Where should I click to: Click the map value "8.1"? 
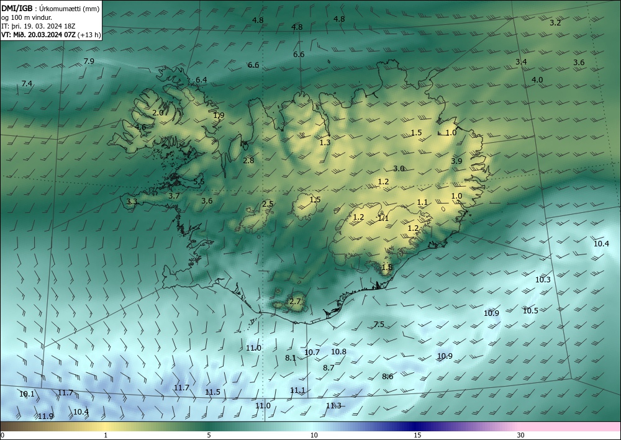291,358
